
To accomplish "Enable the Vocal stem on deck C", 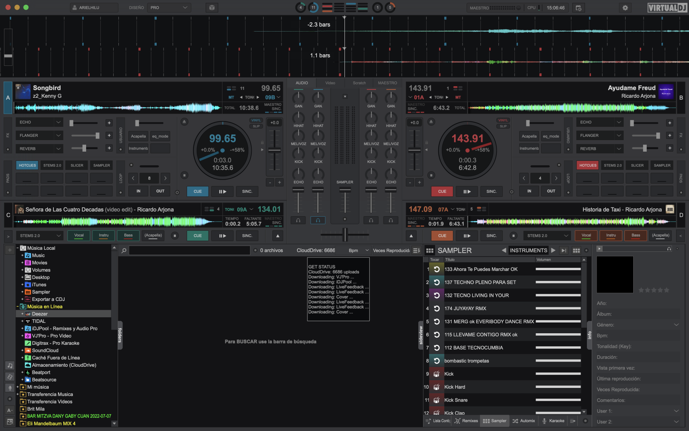I will click(79, 235).
